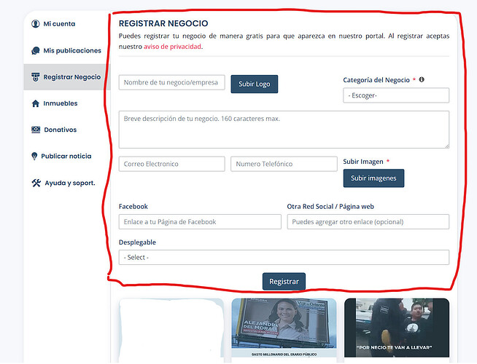The width and height of the screenshot is (477, 364).
Task: Click the info icon beside Categoría del Negocio
Action: tap(422, 80)
